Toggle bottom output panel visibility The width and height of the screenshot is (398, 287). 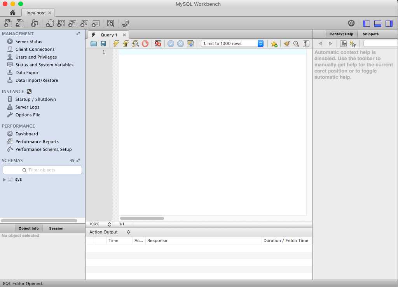(378, 23)
